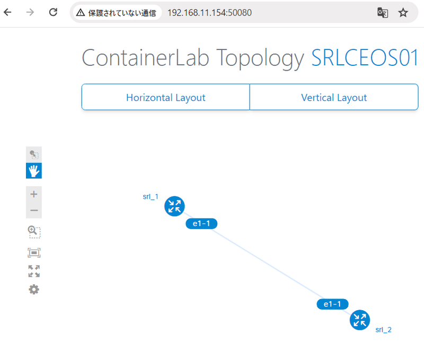424x349 pixels.
Task: Select the srl_1 router node
Action: pos(174,206)
